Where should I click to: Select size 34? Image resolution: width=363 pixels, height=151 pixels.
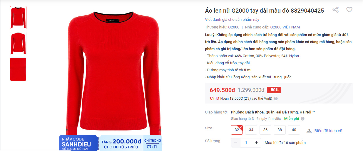point(251,130)
